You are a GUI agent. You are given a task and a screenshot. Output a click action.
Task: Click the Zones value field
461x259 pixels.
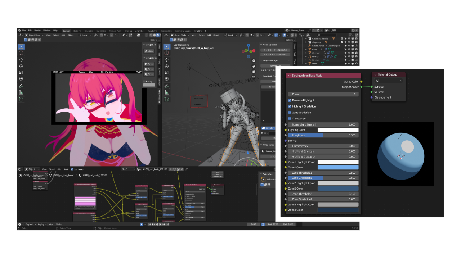(323, 94)
